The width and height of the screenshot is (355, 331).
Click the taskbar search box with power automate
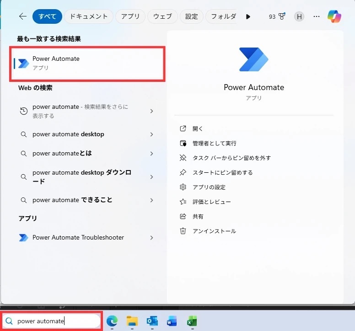click(52, 321)
